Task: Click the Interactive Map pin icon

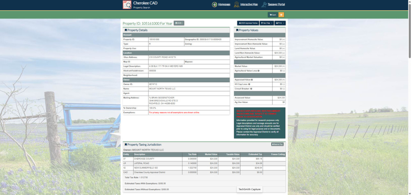Action: [236, 5]
